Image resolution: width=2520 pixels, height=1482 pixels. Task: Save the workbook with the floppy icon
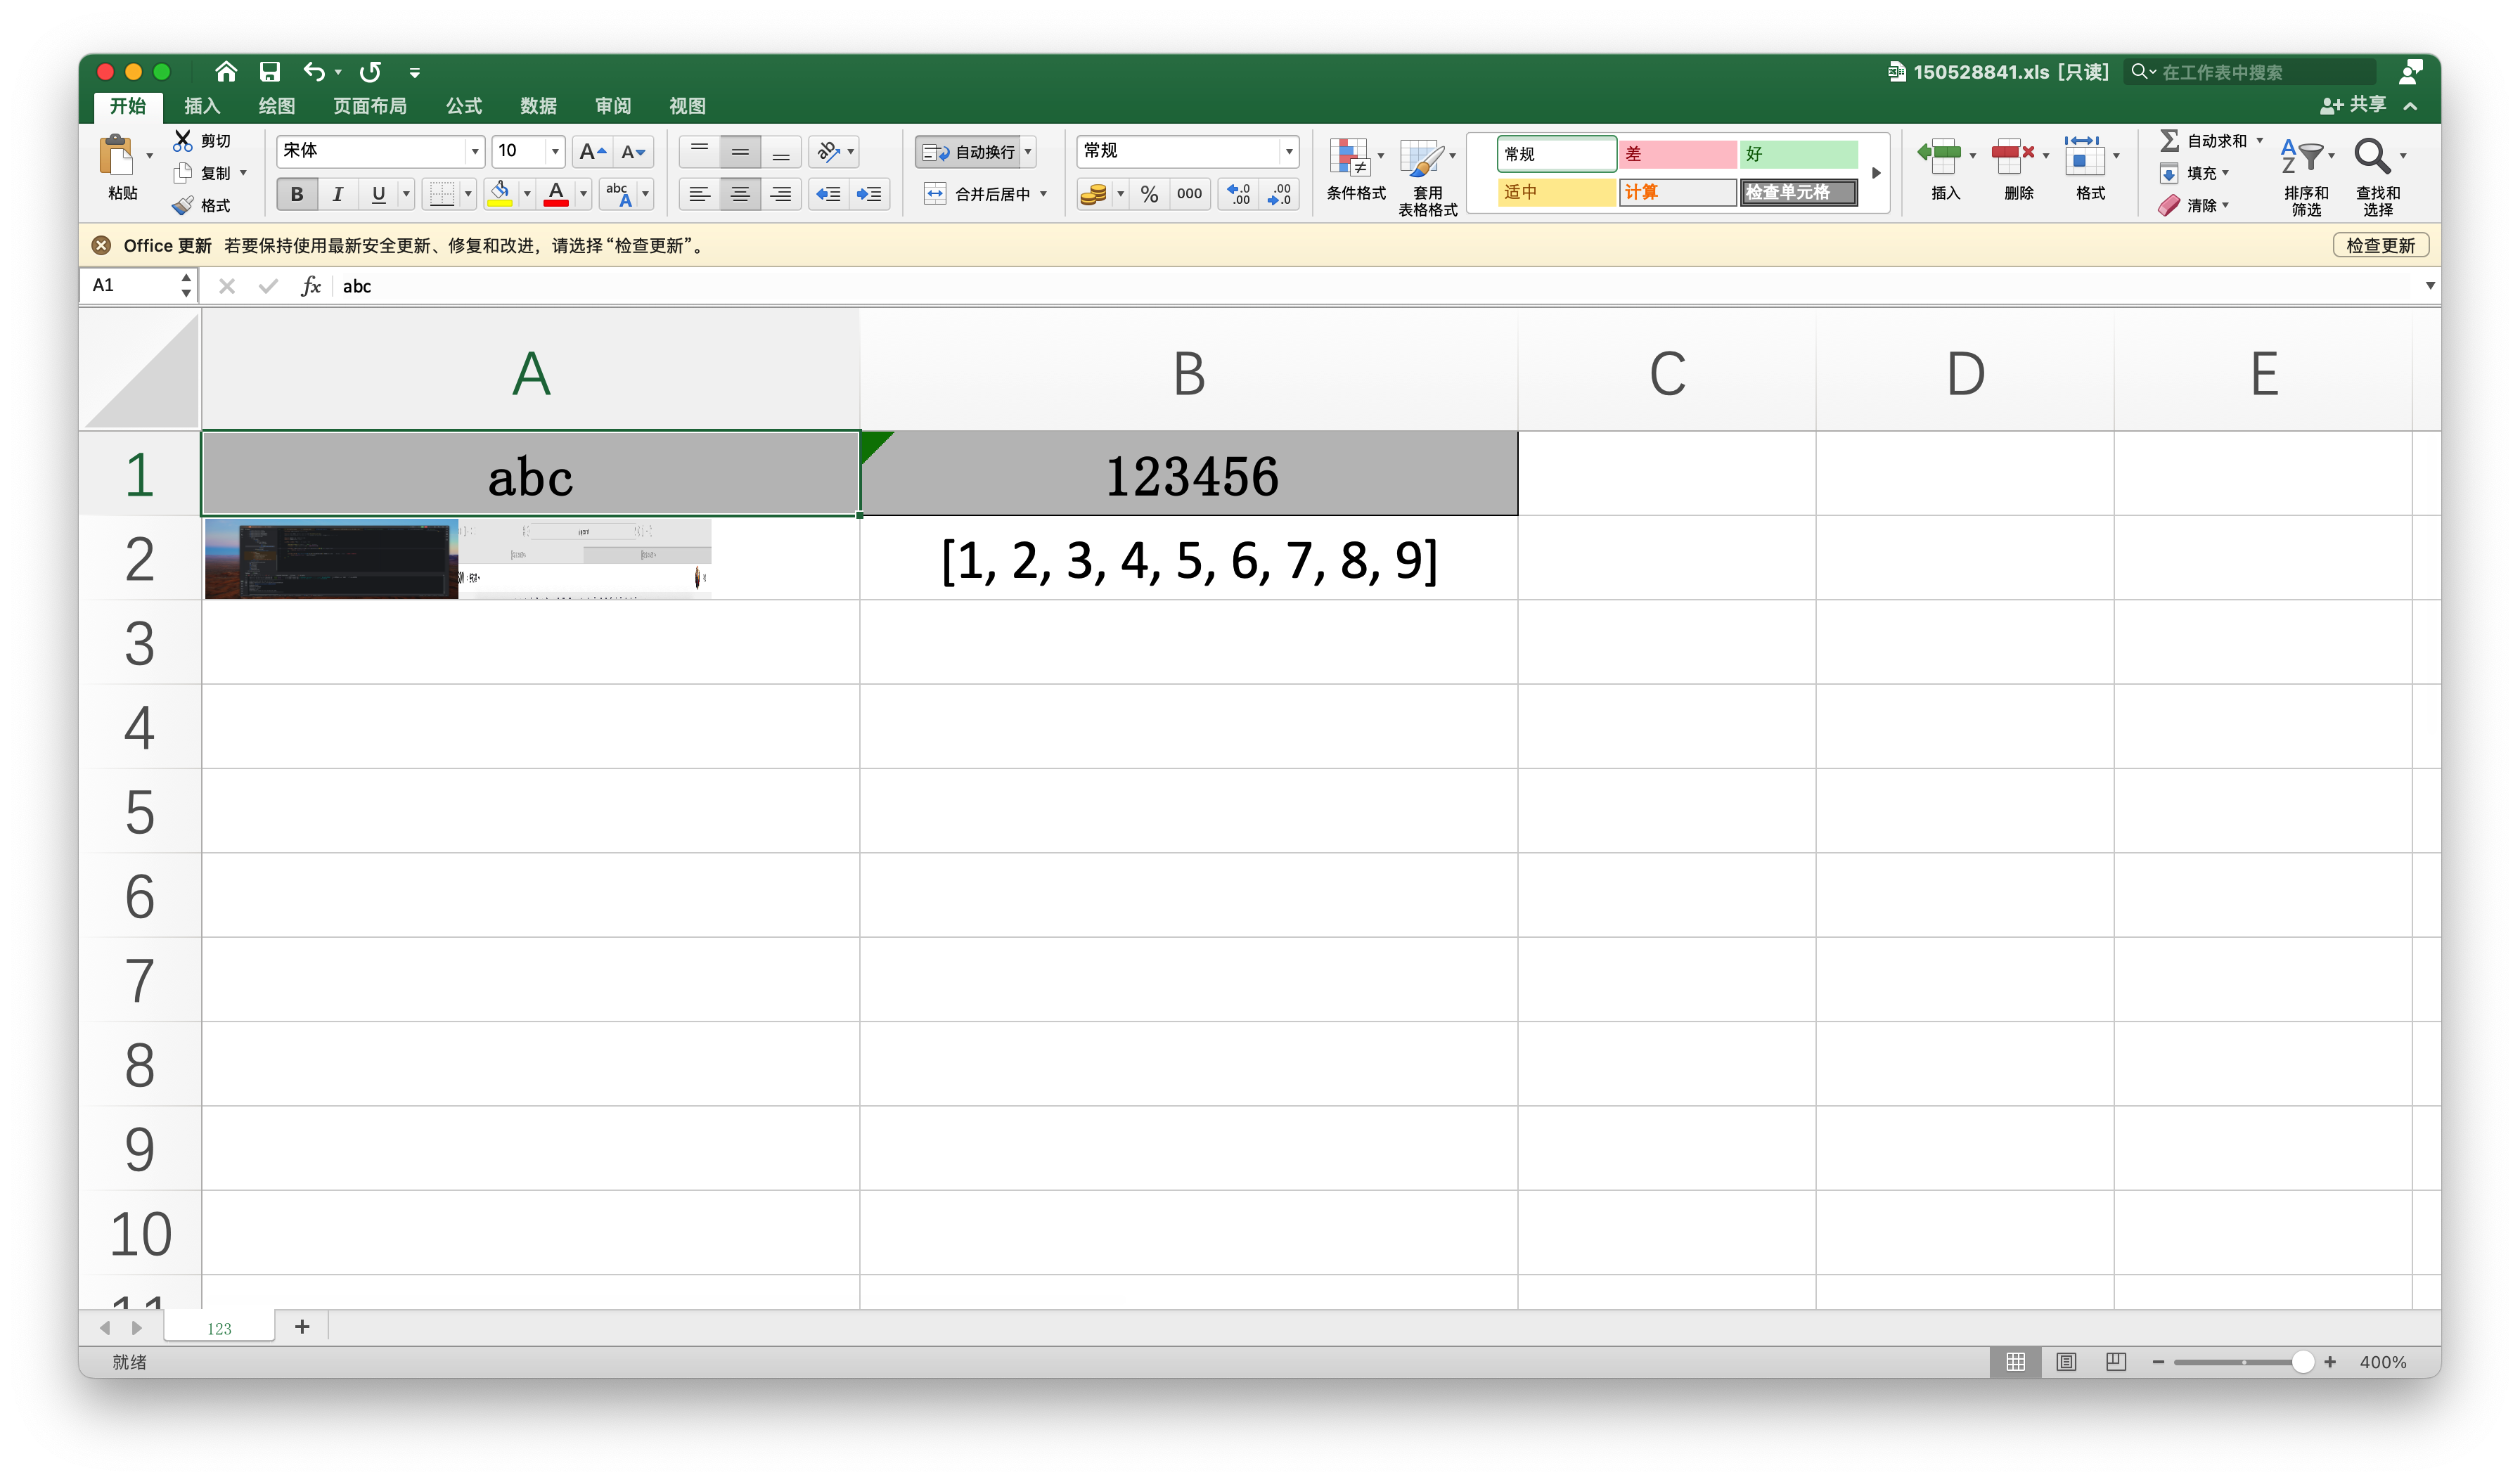[x=270, y=72]
